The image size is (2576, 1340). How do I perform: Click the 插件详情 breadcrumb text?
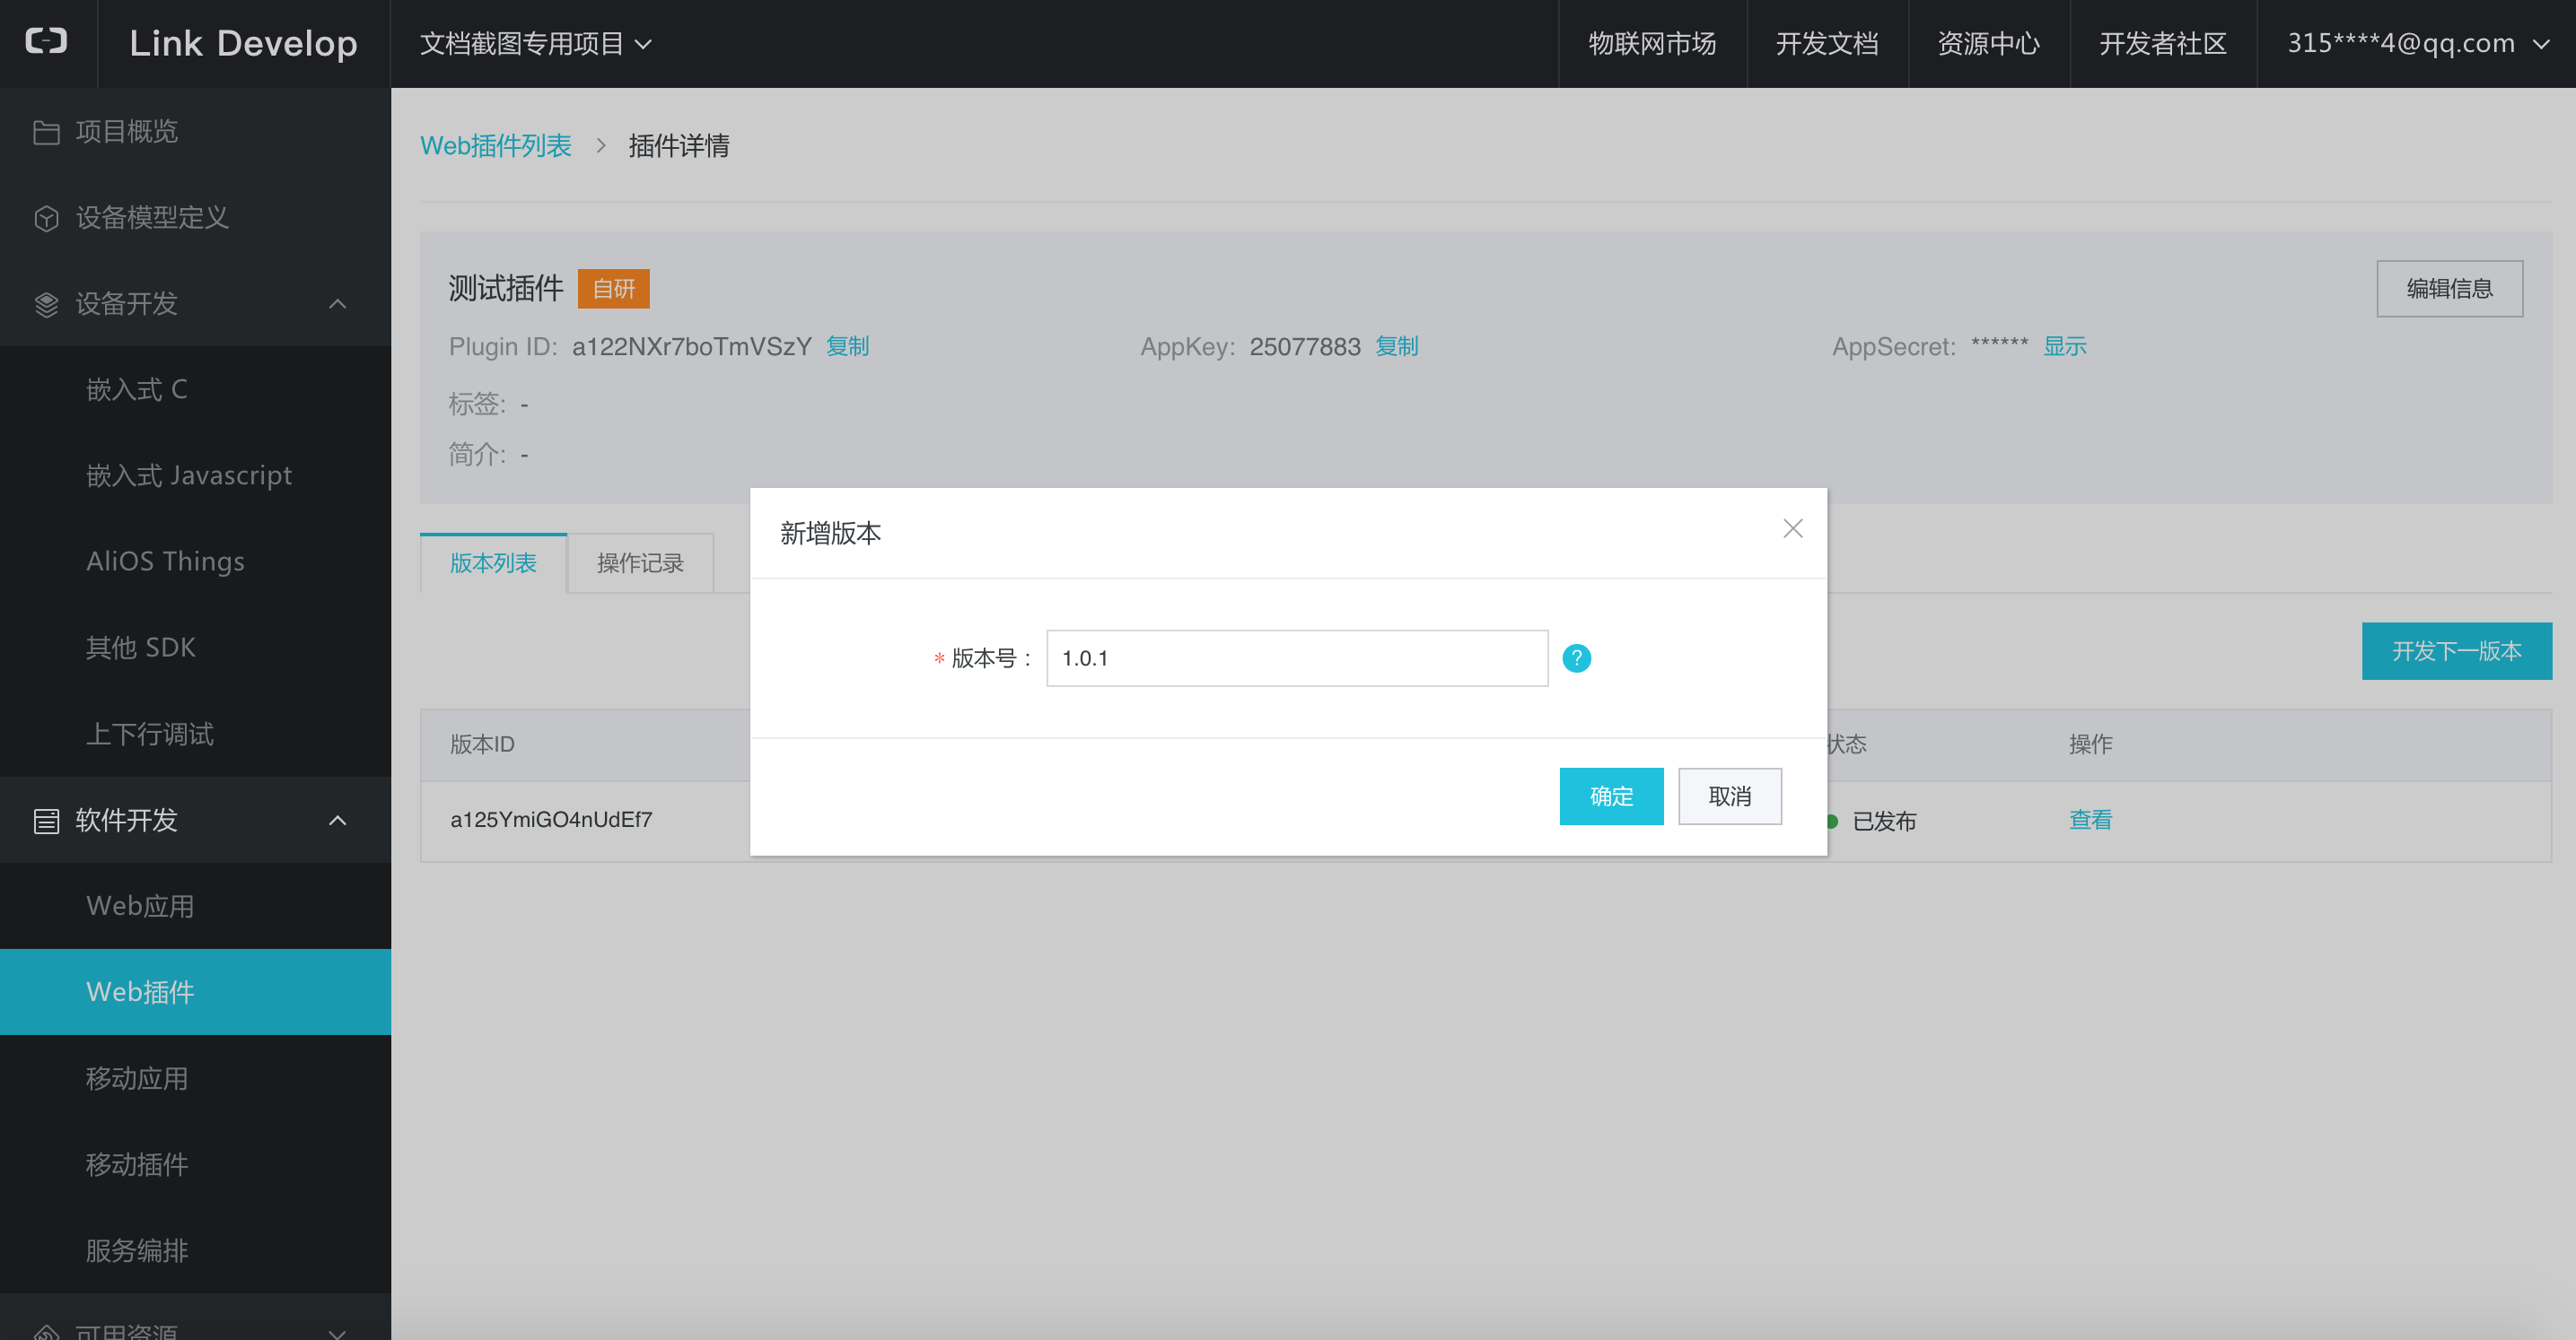point(679,146)
